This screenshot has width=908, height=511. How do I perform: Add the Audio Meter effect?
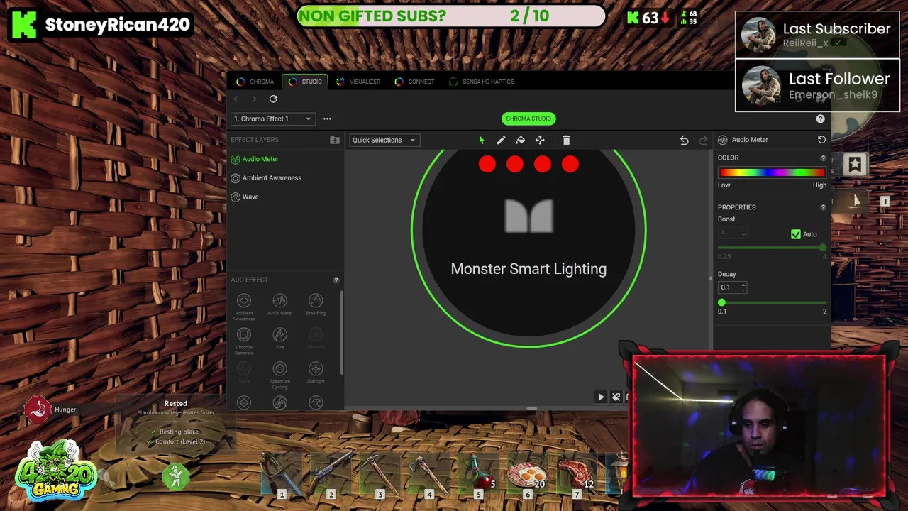279,304
